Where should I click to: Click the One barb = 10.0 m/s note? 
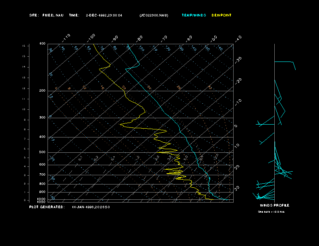pyautogui.click(x=271, y=212)
